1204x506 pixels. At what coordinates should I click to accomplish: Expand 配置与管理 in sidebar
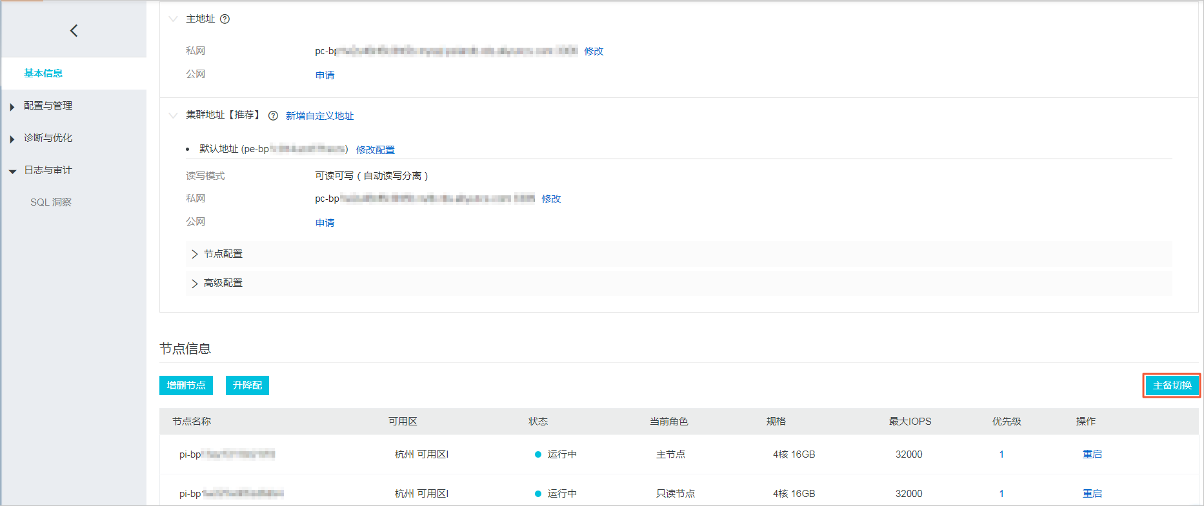point(48,106)
